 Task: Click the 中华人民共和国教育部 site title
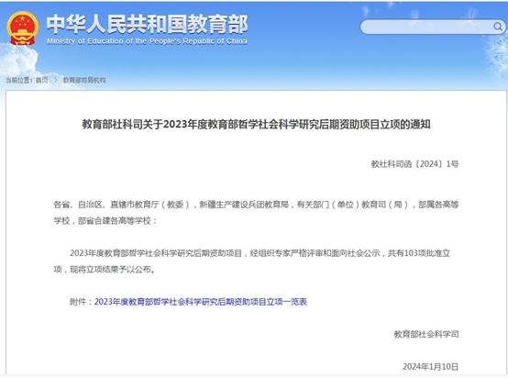[x=147, y=24]
